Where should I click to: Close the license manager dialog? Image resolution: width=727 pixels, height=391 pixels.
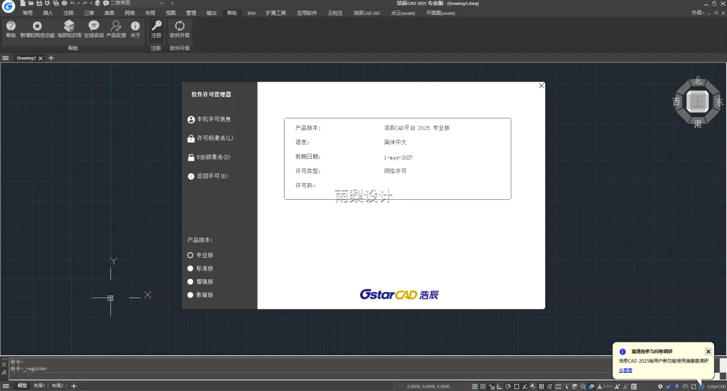pyautogui.click(x=541, y=85)
